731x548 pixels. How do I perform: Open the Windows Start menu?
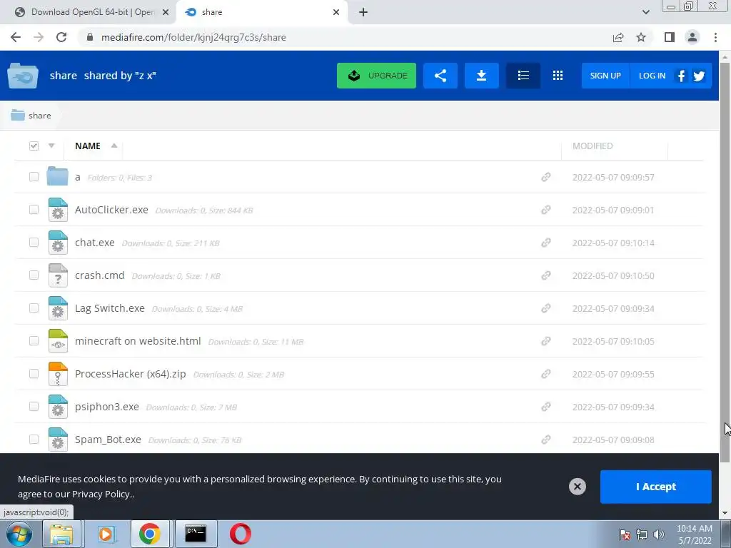19,534
